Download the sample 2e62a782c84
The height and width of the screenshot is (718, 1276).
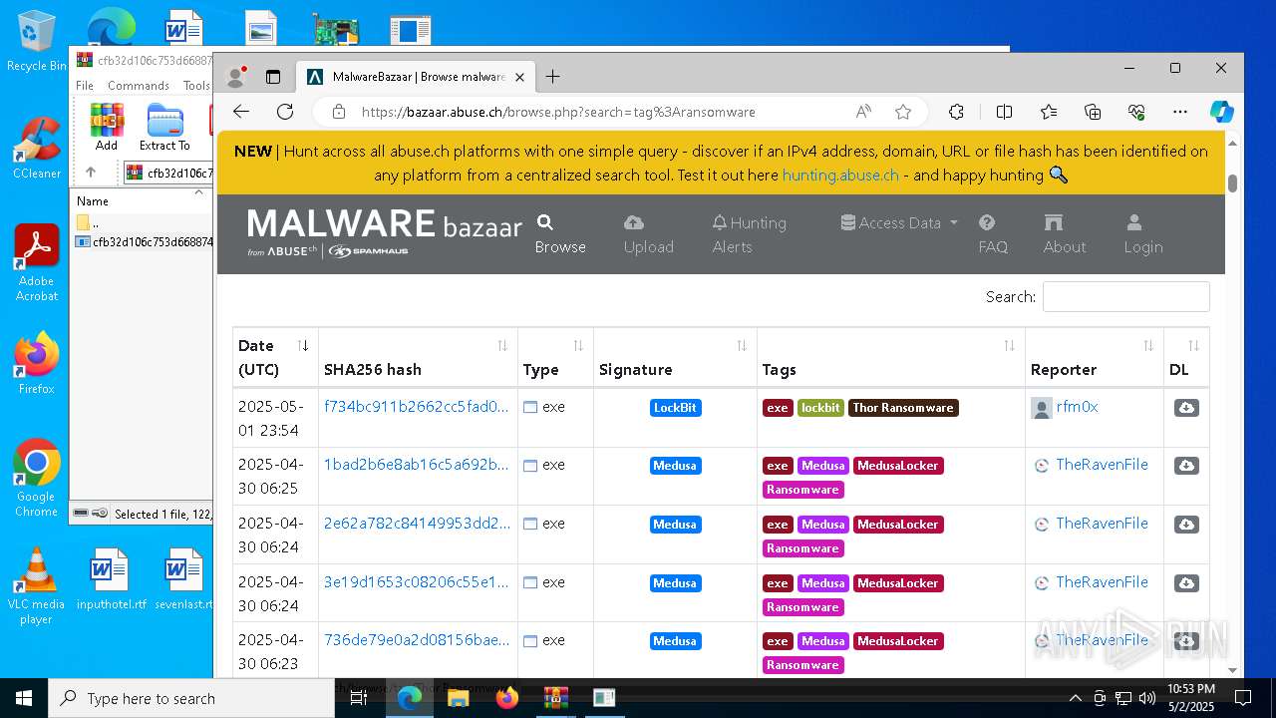click(x=1186, y=525)
